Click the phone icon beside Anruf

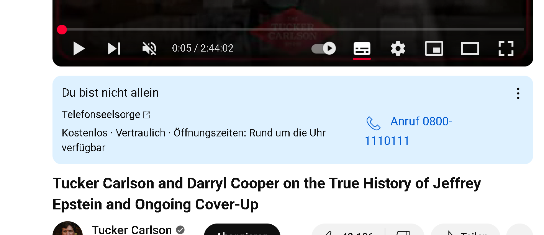pyautogui.click(x=373, y=123)
